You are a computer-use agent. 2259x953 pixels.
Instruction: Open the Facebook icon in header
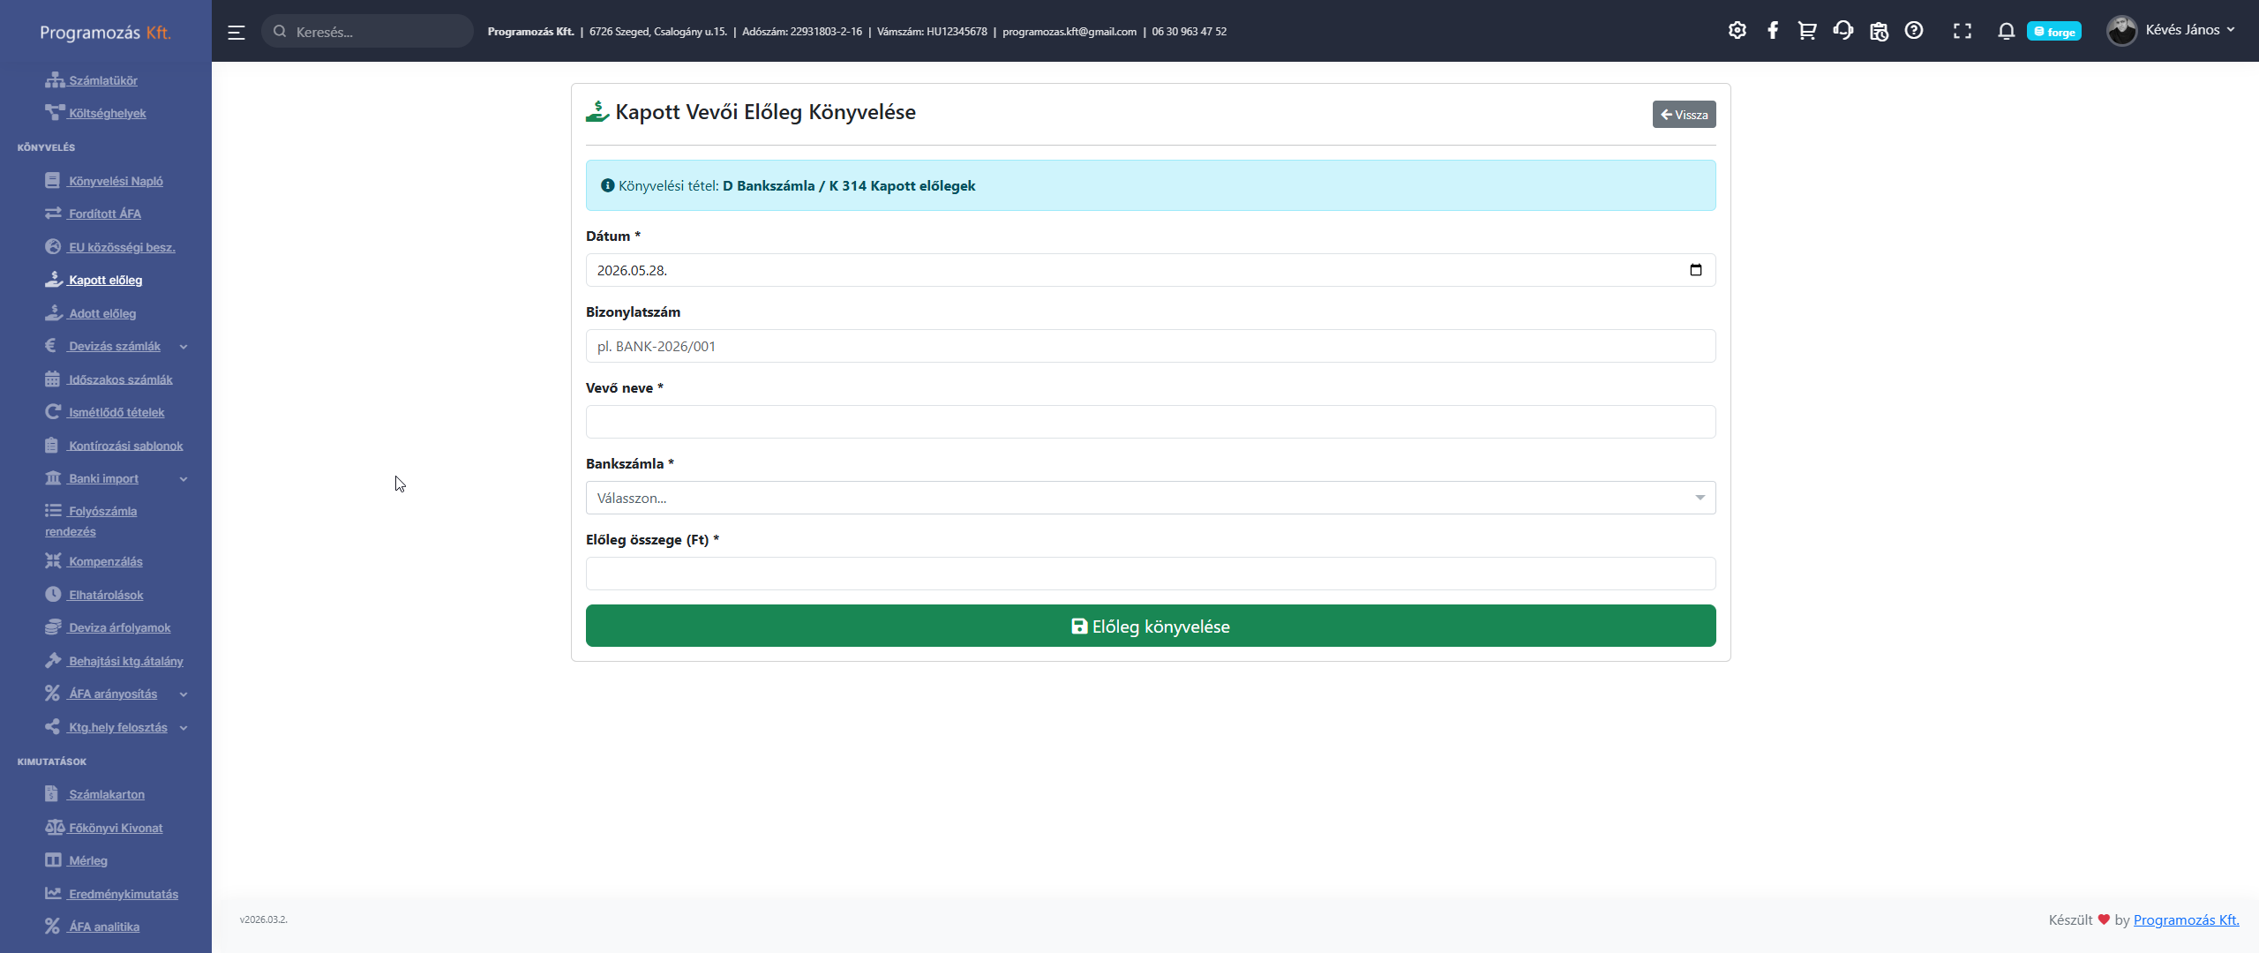(1773, 31)
